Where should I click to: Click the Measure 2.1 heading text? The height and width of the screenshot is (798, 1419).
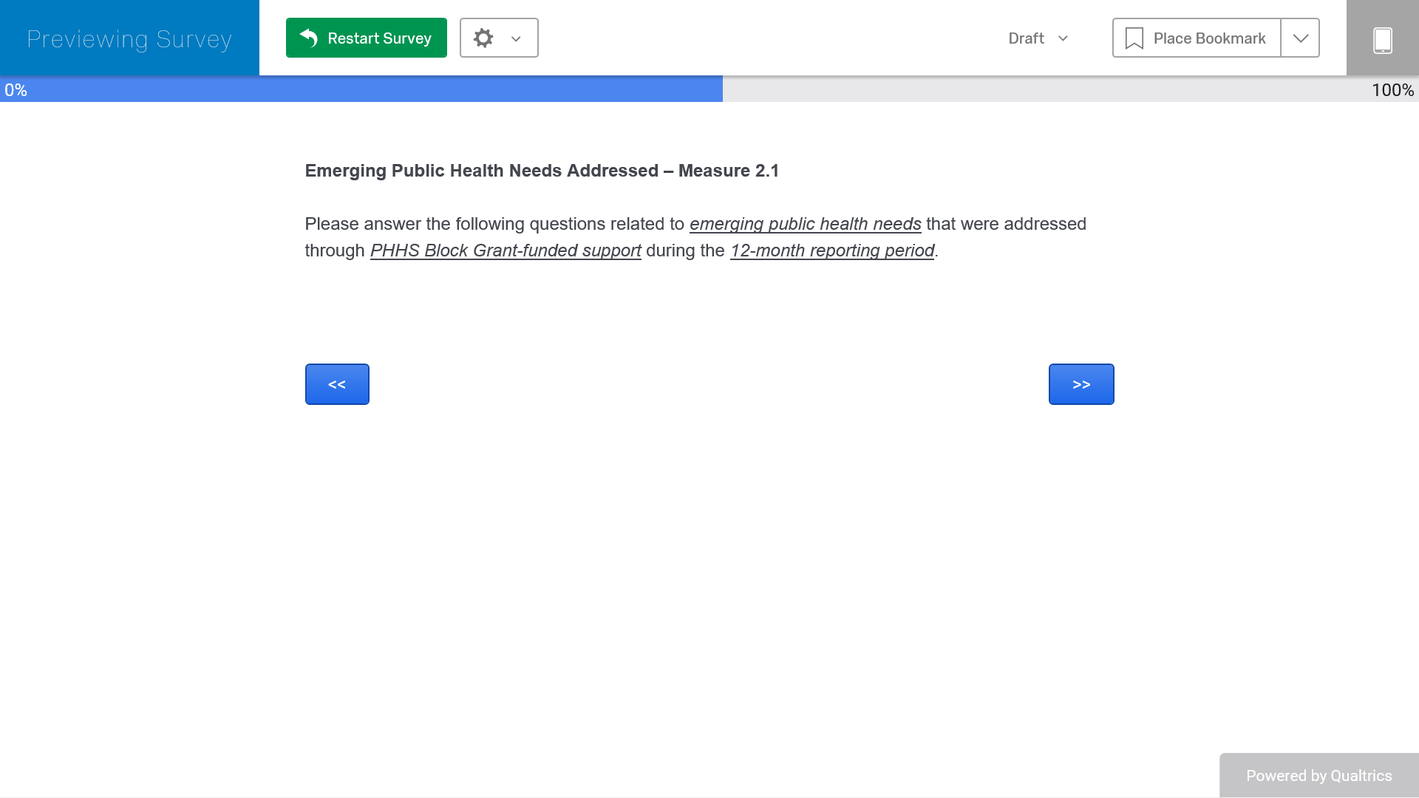pos(542,171)
